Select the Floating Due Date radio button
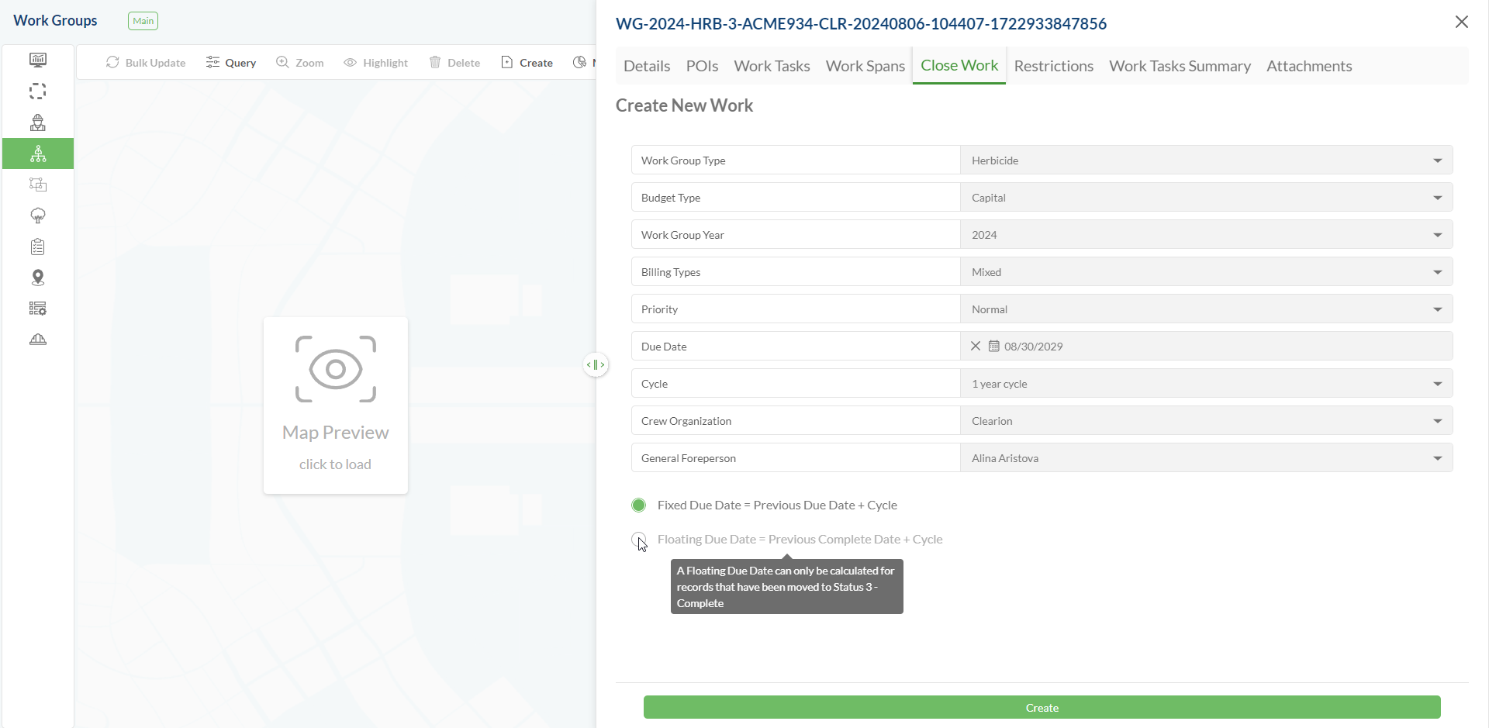Viewport: 1489px width, 728px height. pos(639,540)
